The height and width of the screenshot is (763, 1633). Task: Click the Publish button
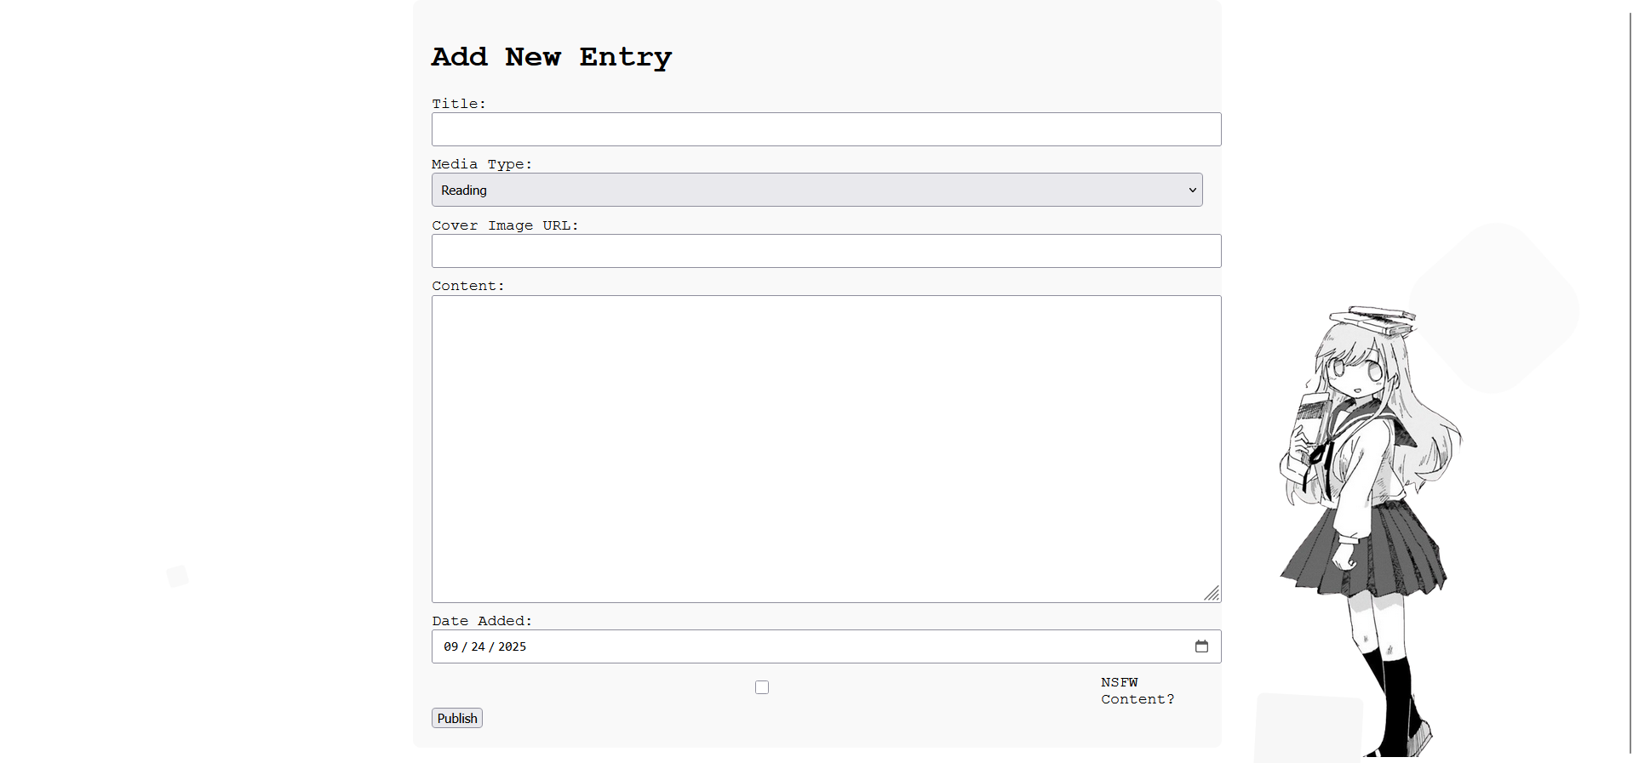[x=457, y=718]
